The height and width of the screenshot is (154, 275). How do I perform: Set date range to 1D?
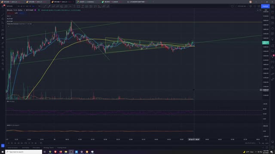[9, 143]
